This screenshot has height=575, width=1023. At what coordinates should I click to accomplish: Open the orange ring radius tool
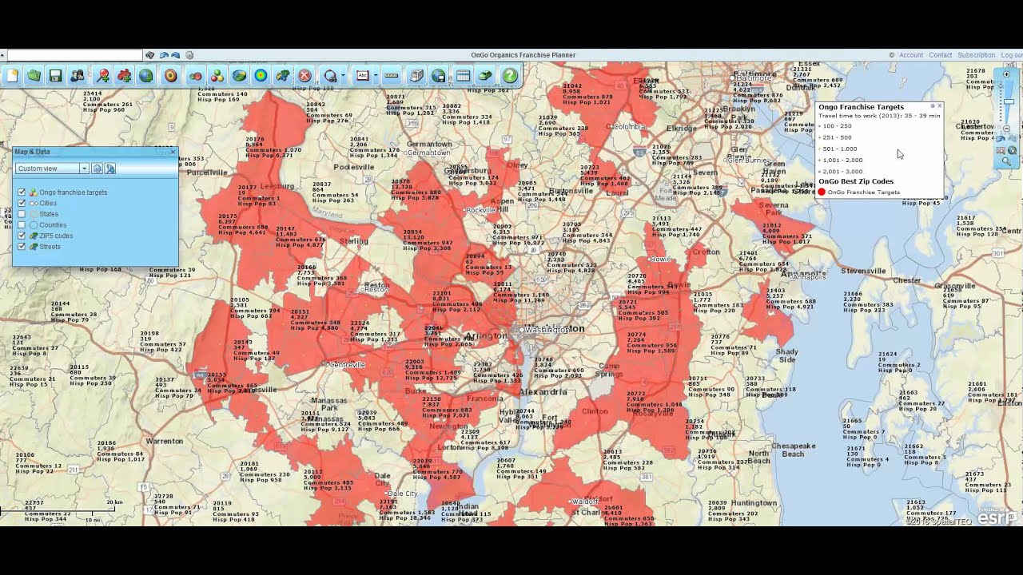170,76
